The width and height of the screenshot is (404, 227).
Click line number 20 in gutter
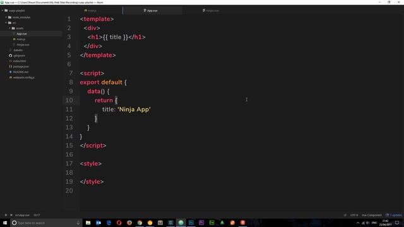tap(69, 190)
